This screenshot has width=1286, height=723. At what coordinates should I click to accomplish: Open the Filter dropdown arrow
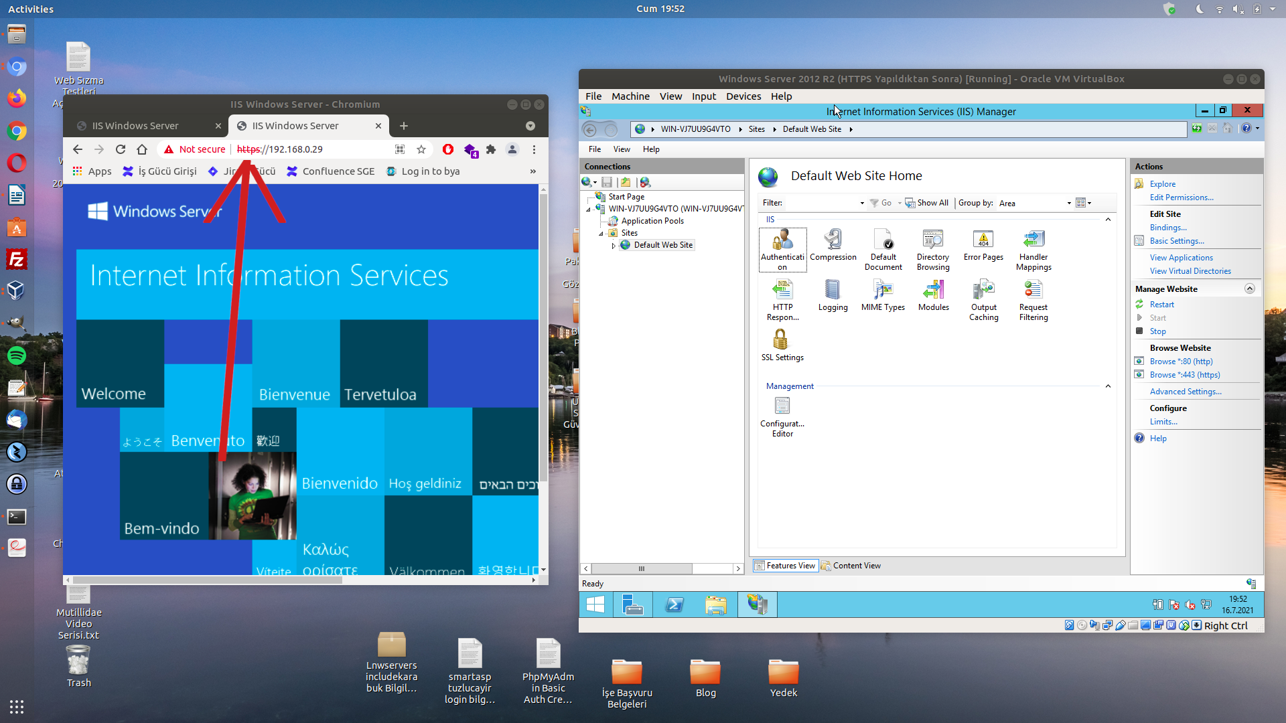coord(862,203)
